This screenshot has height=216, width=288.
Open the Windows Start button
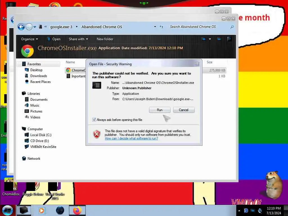click(7, 210)
